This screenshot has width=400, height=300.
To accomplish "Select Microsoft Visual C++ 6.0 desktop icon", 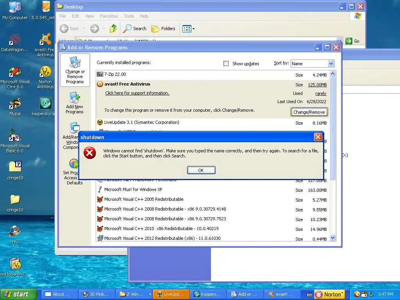I will [15, 78].
